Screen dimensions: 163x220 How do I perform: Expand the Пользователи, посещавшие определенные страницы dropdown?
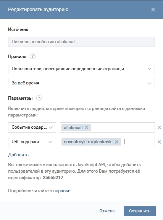pyautogui.click(x=81, y=69)
